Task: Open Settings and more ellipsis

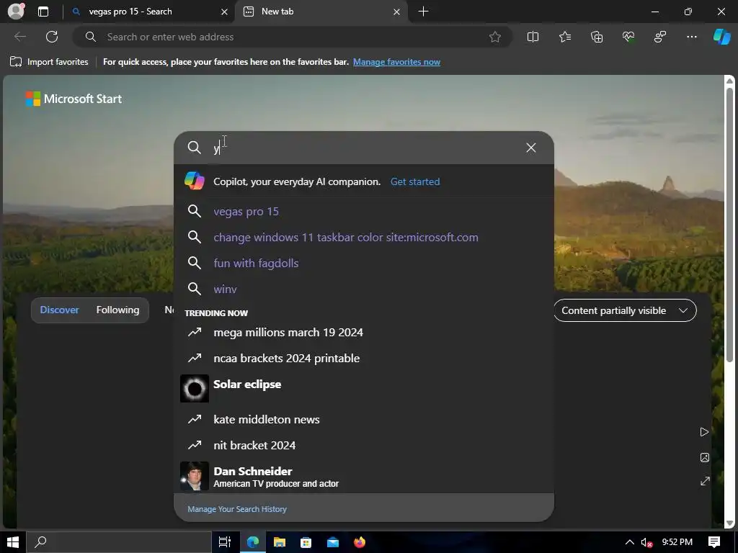Action: click(x=691, y=37)
